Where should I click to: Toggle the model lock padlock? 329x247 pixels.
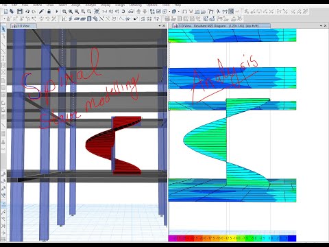tap(49, 11)
